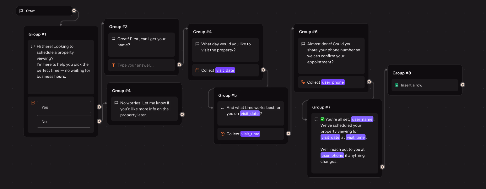Select the Group #2 title label

click(x=118, y=27)
